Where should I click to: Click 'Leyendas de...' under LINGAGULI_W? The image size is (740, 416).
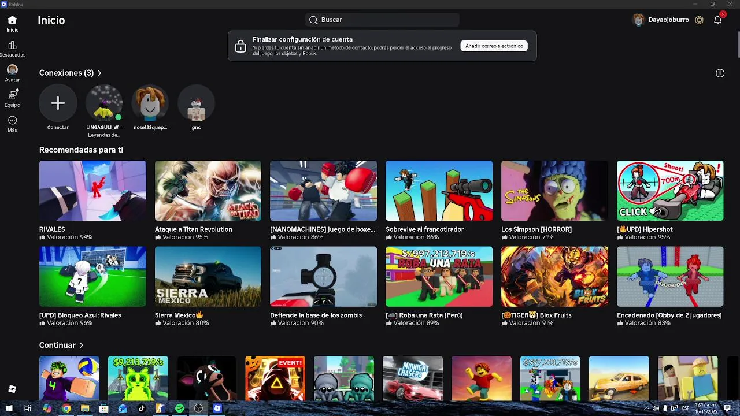104,135
